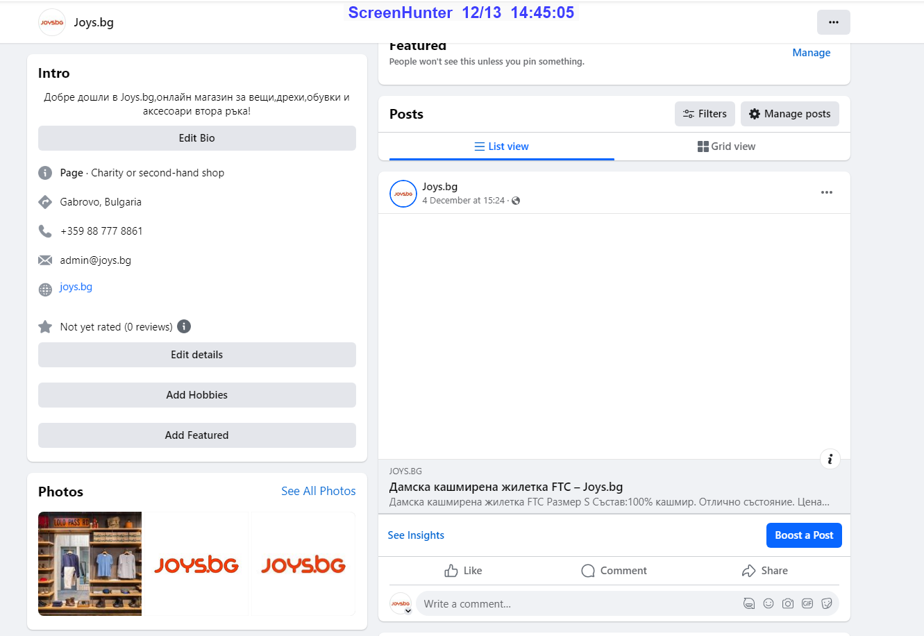Click the Gabrovo, Bulgaria location text
Image resolution: width=924 pixels, height=636 pixels.
(x=101, y=202)
